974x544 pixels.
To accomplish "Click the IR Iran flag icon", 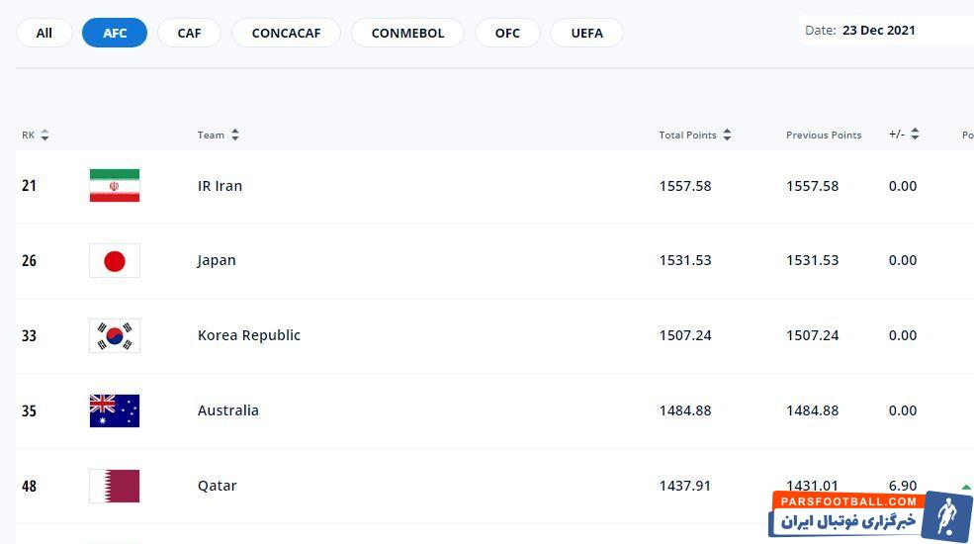I will 115,186.
